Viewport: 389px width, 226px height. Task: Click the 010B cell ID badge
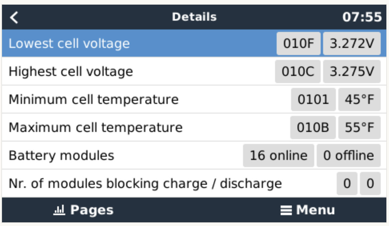(313, 128)
